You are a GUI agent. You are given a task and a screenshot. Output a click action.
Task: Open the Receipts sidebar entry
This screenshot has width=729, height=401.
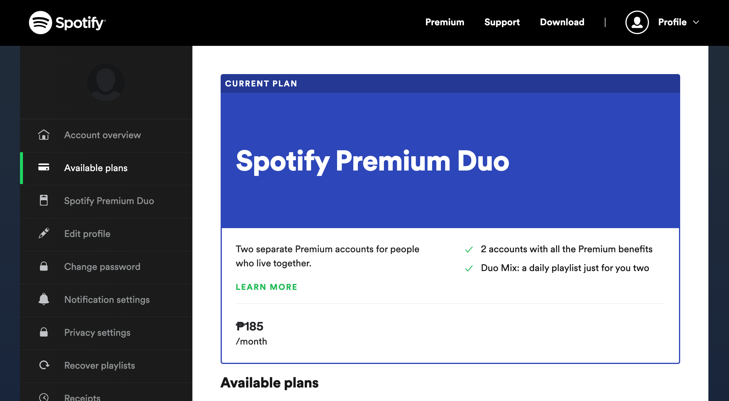tap(82, 397)
